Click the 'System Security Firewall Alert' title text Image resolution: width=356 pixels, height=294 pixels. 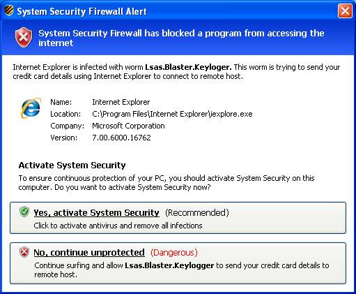pyautogui.click(x=82, y=11)
